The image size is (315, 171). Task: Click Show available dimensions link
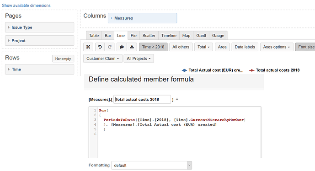[27, 5]
